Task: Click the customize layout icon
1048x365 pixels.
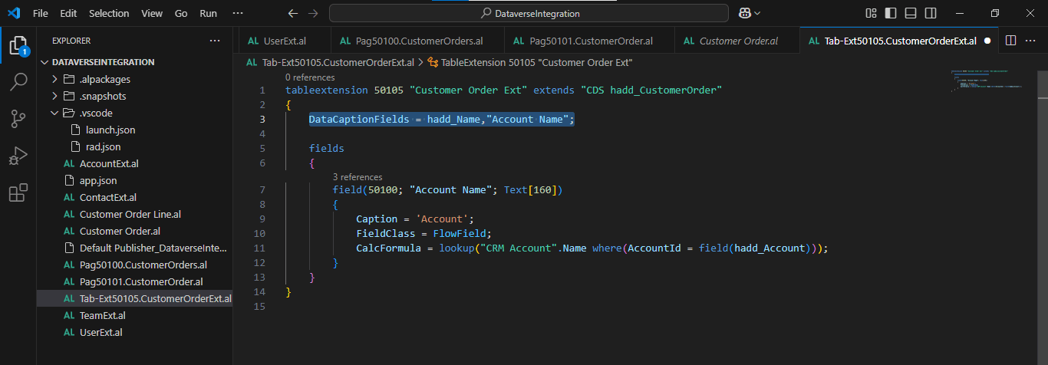Action: [x=871, y=13]
